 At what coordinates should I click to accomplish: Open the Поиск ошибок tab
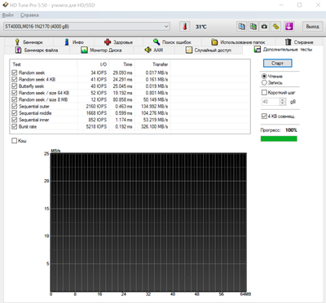172,42
